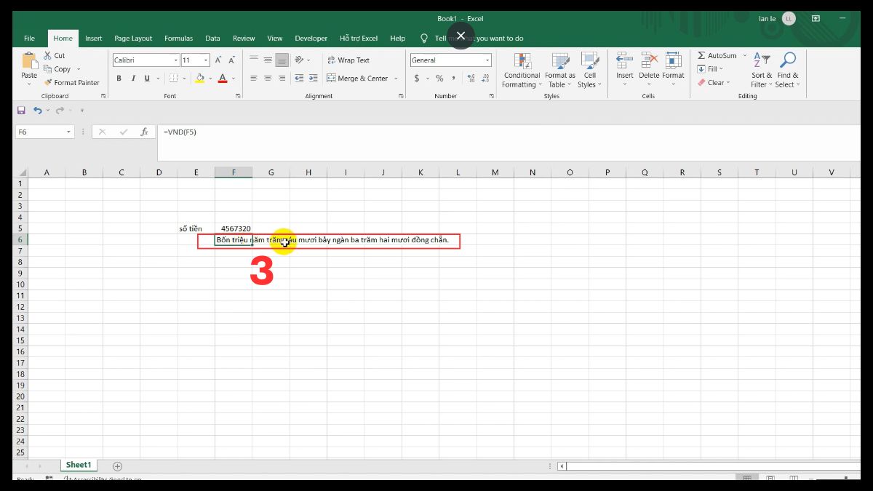The height and width of the screenshot is (491, 873).
Task: Open the Number Format dropdown showing General
Action: (x=486, y=60)
